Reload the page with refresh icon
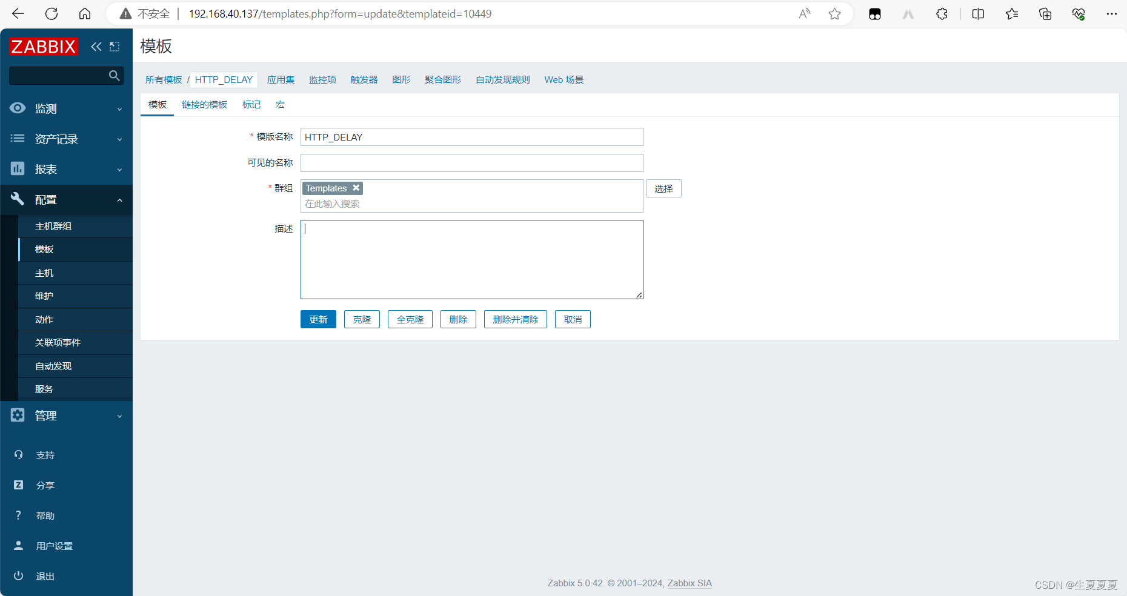The height and width of the screenshot is (596, 1127). tap(52, 13)
